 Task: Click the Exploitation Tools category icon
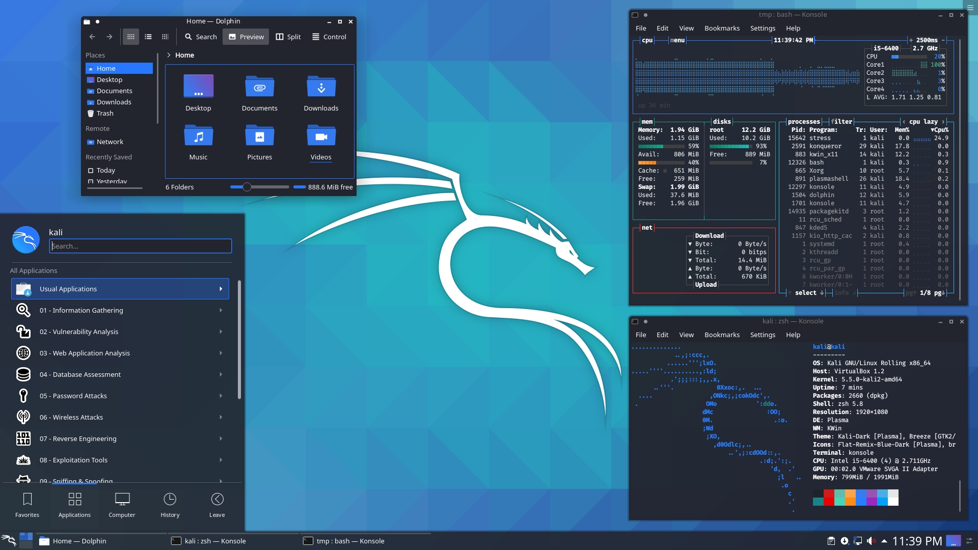click(x=22, y=459)
